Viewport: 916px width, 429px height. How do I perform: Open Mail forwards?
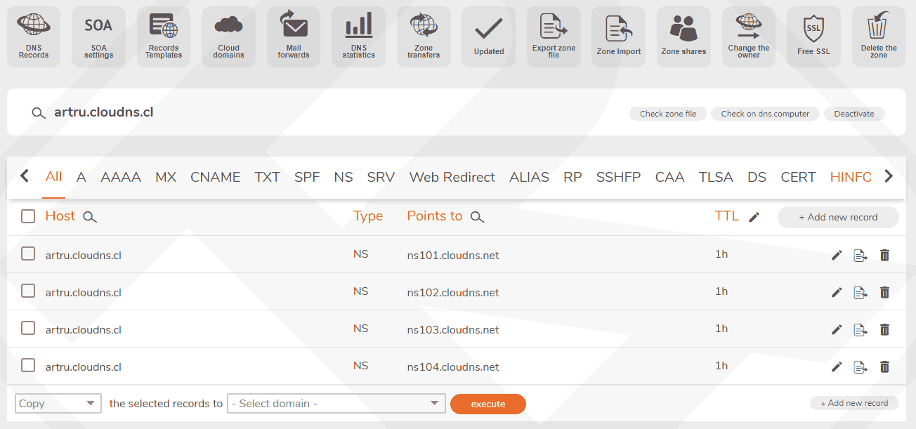(294, 37)
